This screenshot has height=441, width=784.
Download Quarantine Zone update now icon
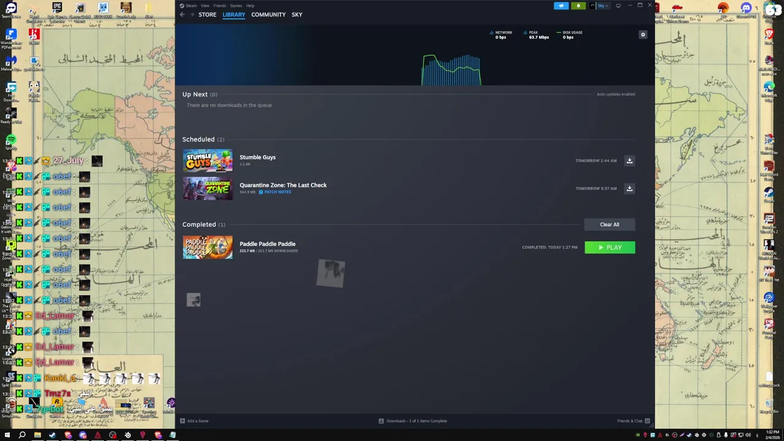click(x=629, y=189)
